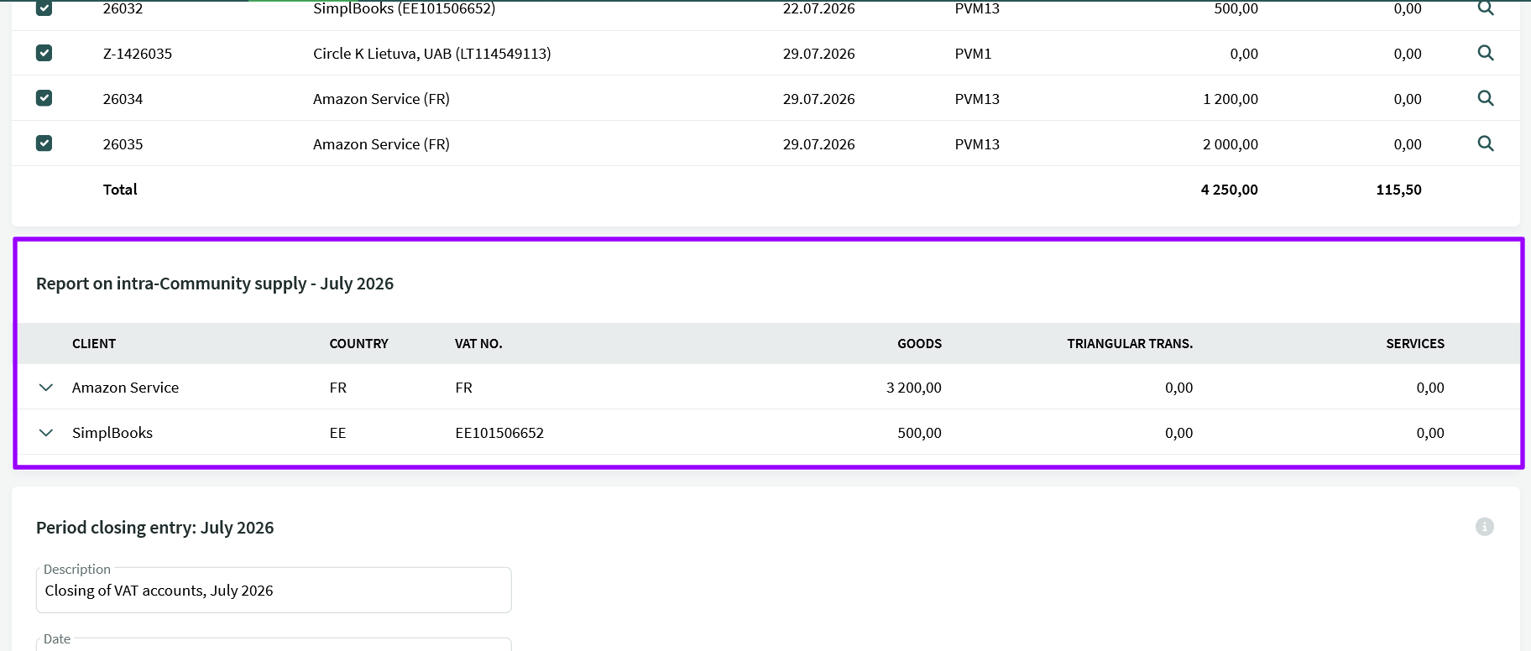Focus the Date input field
This screenshot has height=651, width=1531.
pyautogui.click(x=274, y=644)
